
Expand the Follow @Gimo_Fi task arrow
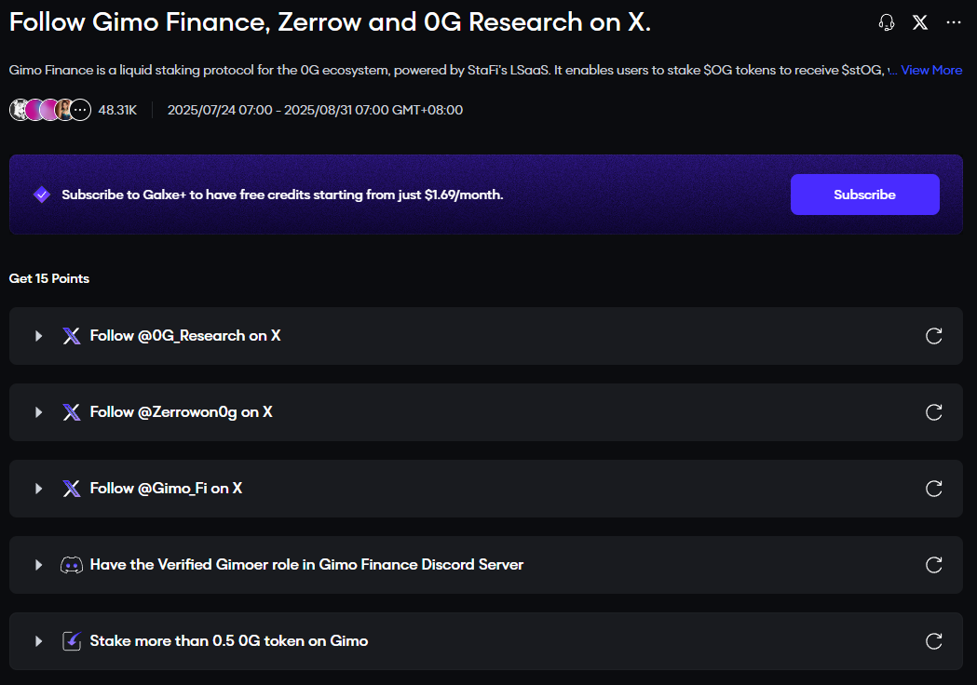point(38,489)
